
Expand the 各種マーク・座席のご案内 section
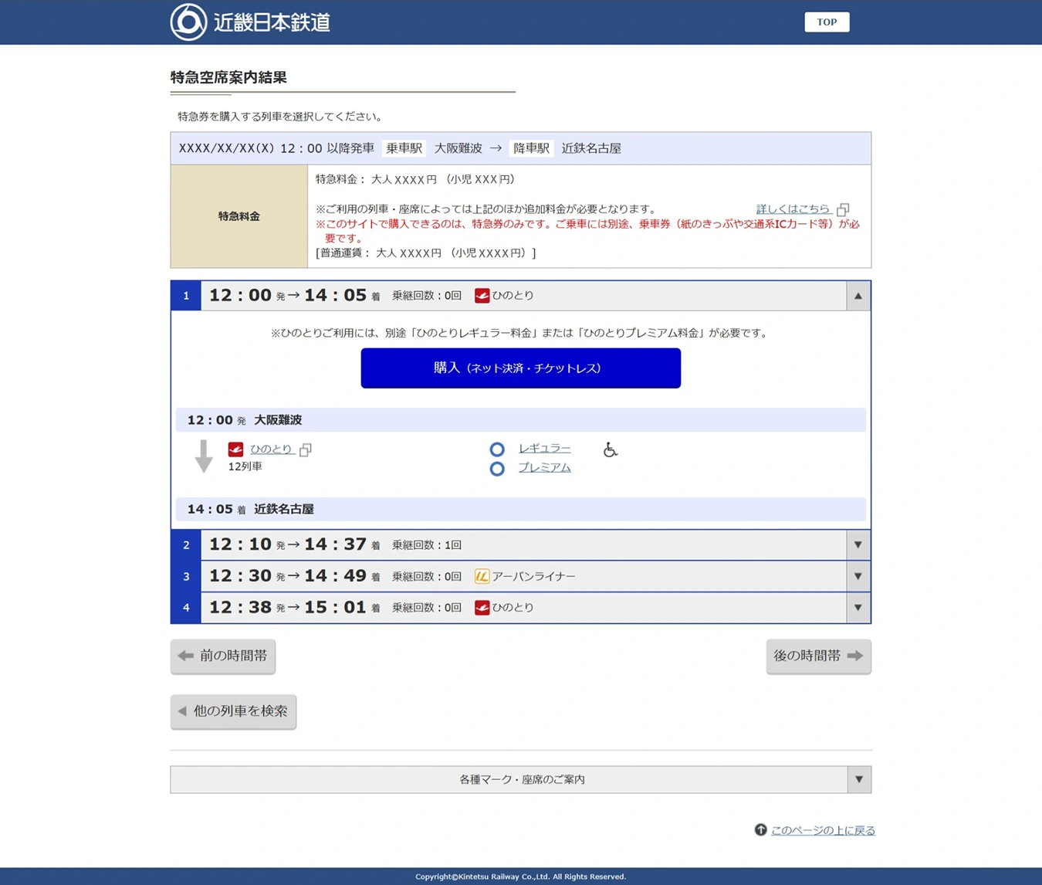[x=859, y=780]
